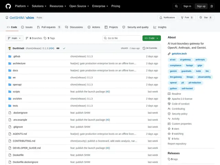Click the Sign in button

187,6
